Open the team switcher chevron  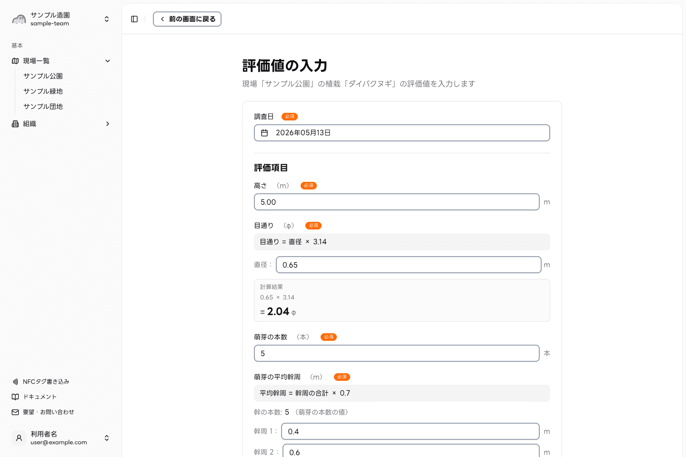click(x=107, y=19)
